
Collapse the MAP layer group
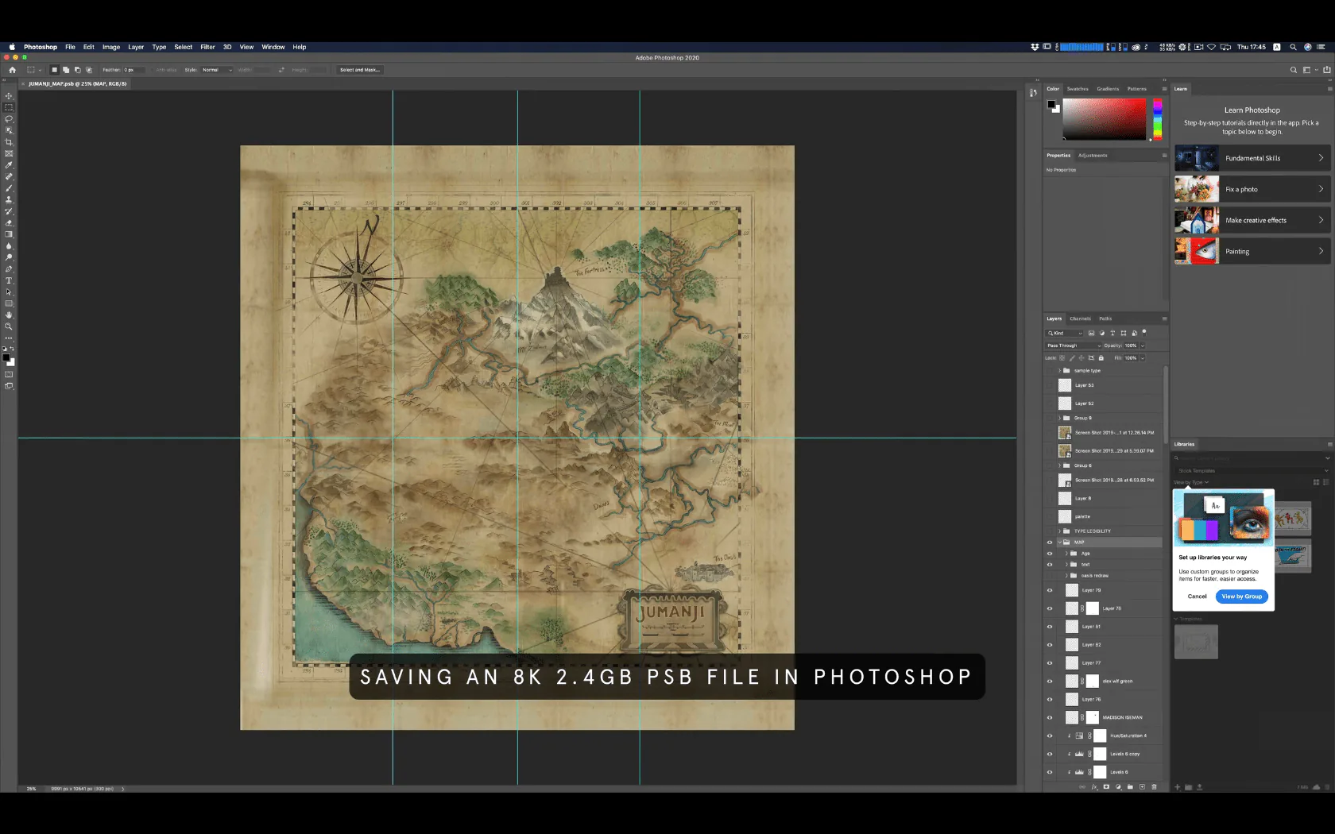click(x=1059, y=542)
